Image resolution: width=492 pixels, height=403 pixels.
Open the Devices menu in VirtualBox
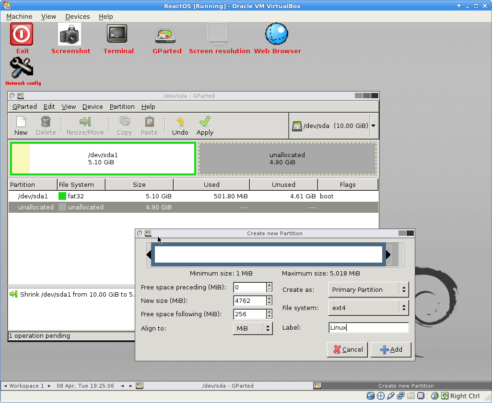tap(77, 16)
